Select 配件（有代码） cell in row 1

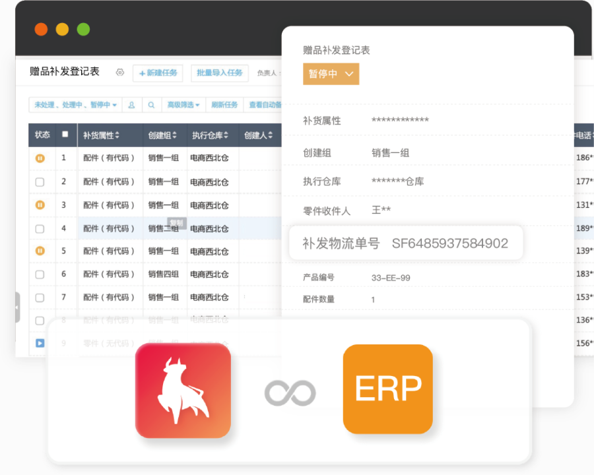coord(109,158)
